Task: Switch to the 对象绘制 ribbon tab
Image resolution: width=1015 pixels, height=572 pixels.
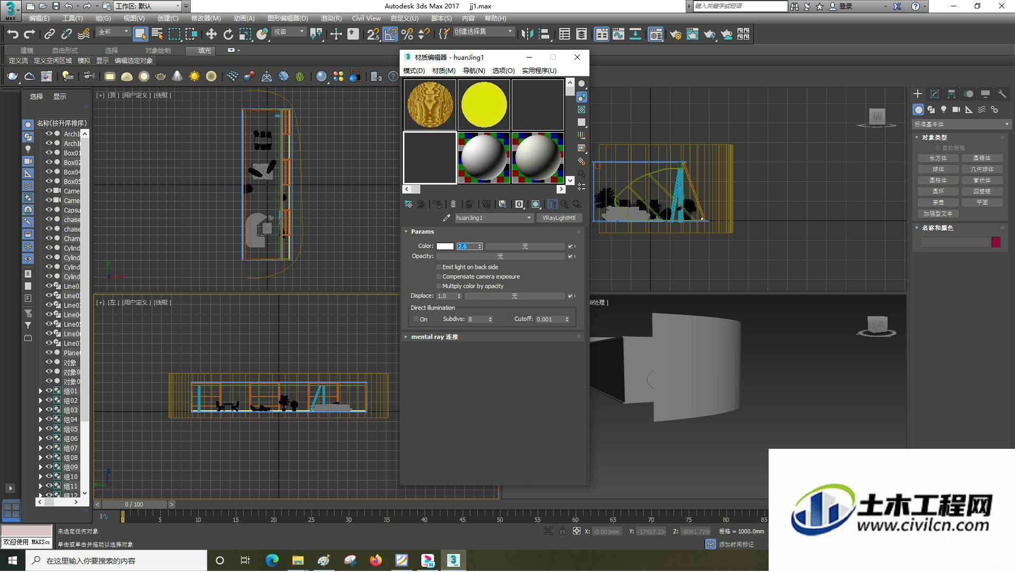Action: point(158,50)
